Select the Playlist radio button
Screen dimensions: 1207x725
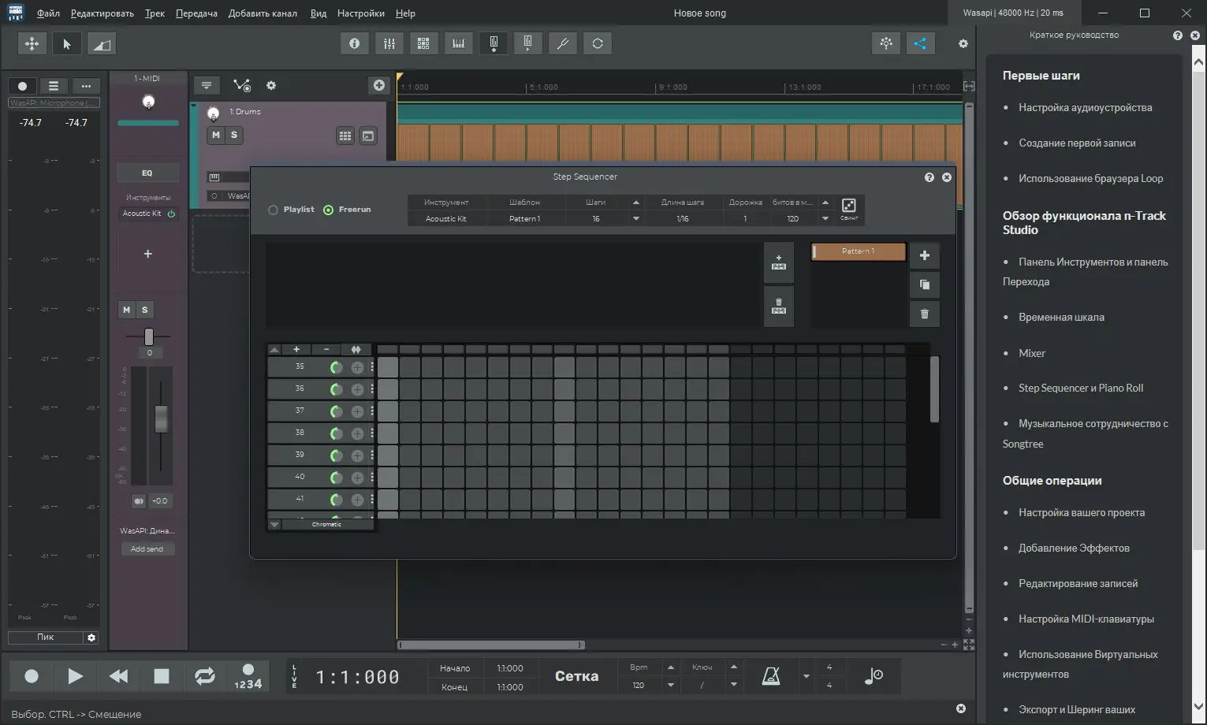click(274, 210)
